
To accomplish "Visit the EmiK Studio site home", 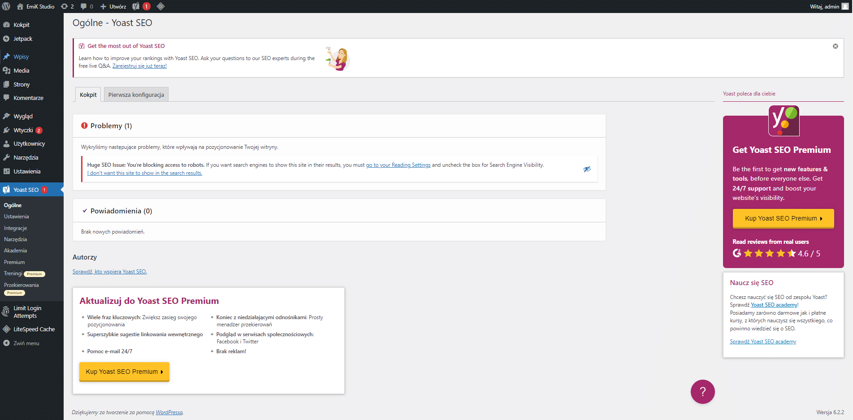I will coord(35,6).
